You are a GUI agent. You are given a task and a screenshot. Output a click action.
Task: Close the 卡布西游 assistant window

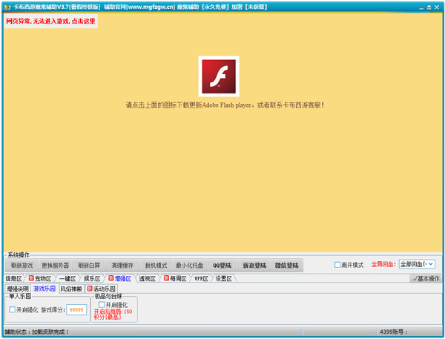click(x=437, y=7)
